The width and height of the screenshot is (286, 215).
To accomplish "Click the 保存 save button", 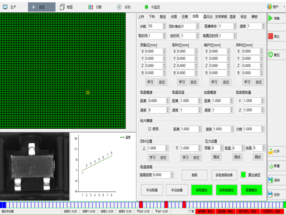I will 276,180.
